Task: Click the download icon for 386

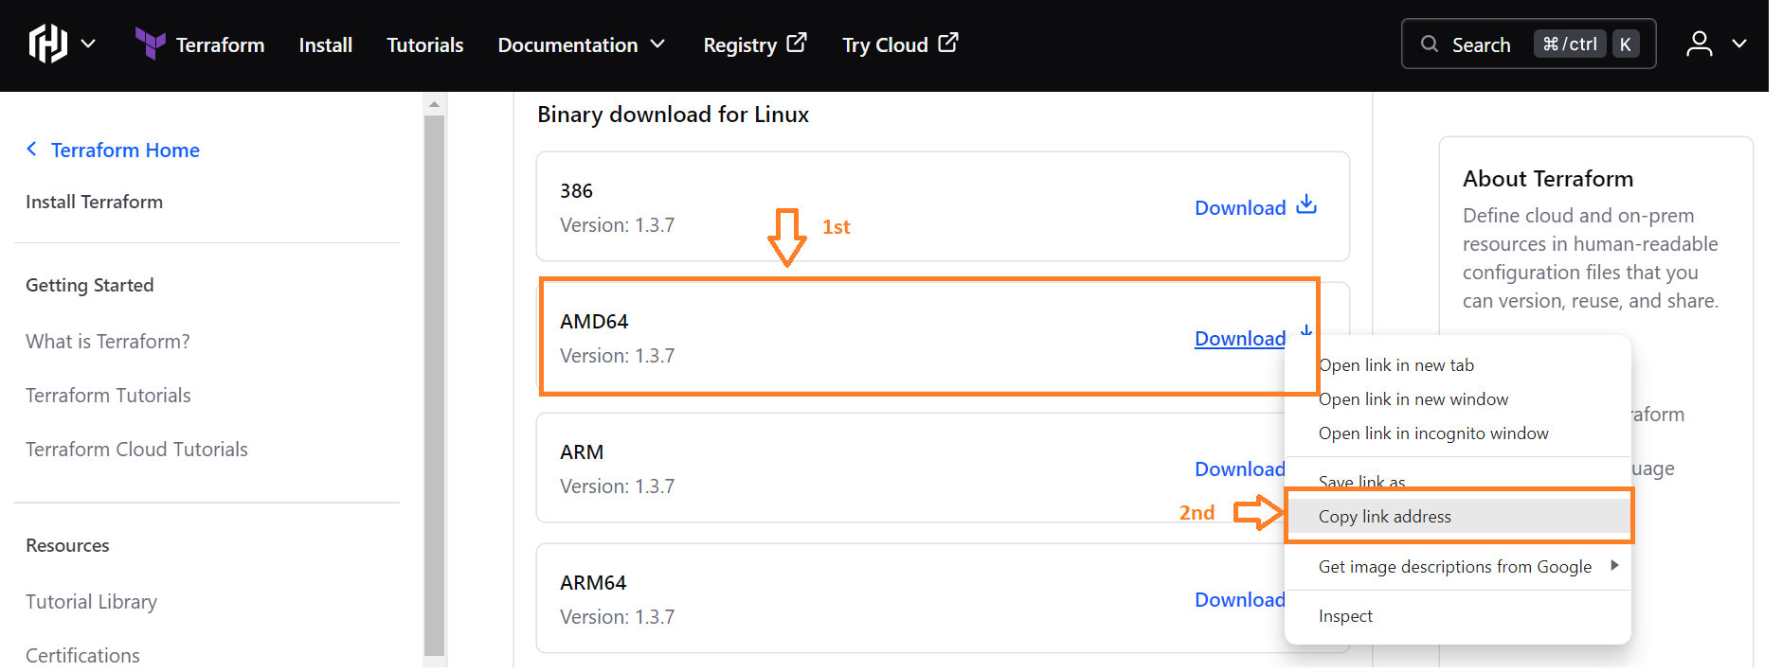Action: 1306,204
